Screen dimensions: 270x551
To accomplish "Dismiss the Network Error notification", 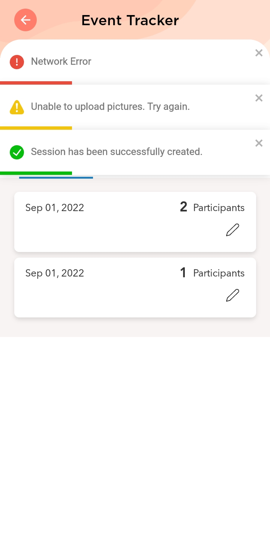I will click(x=259, y=53).
